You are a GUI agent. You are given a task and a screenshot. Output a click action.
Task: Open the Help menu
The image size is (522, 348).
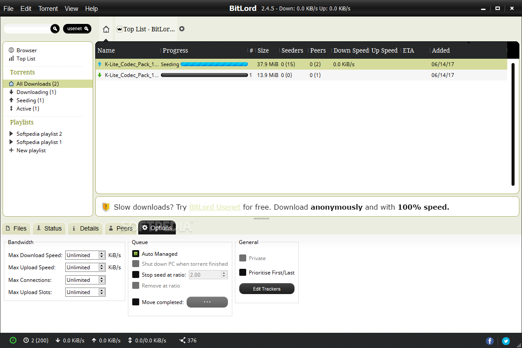91,9
